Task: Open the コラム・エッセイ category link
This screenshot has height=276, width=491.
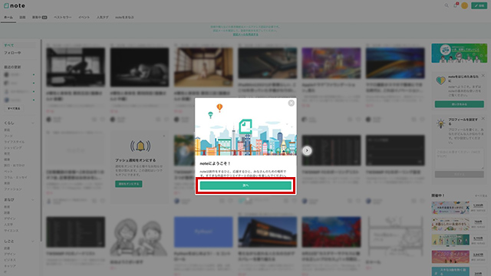Action: point(15,177)
